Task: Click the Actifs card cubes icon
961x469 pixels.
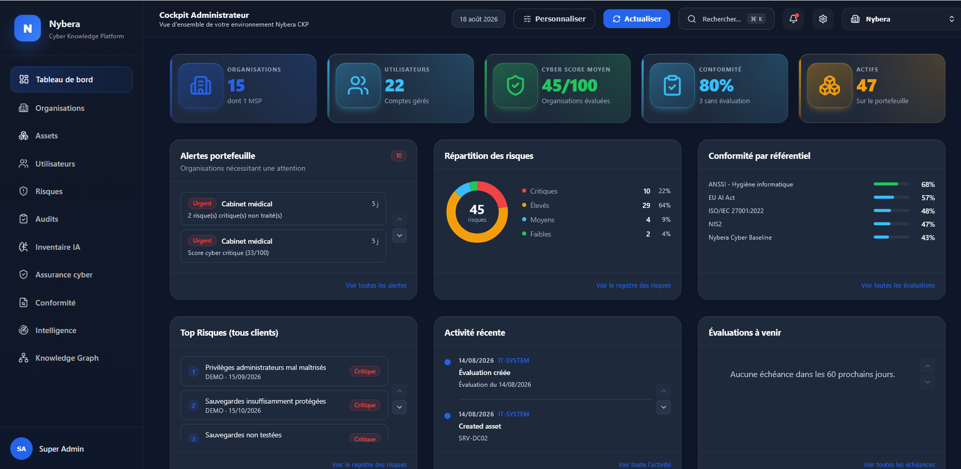Action: [830, 85]
